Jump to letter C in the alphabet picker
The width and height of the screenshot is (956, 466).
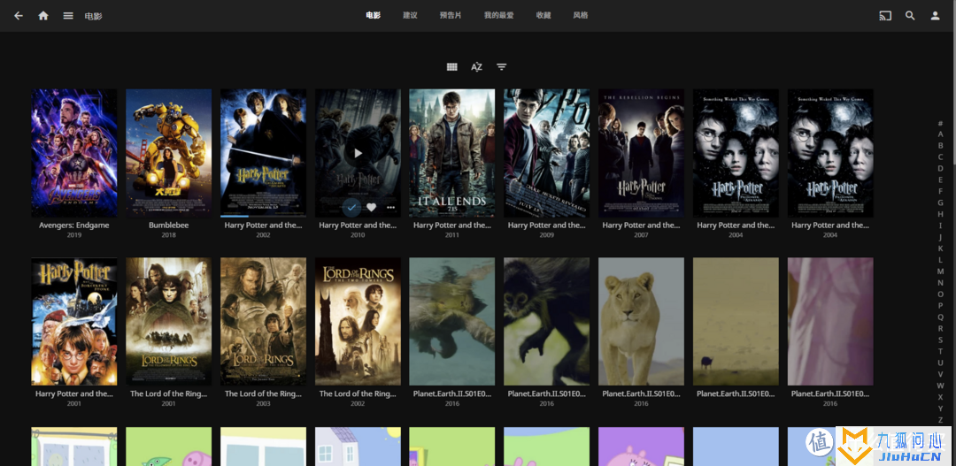point(941,157)
